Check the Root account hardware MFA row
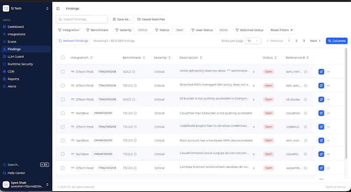The height and width of the screenshot is (192, 351). (x=63, y=140)
